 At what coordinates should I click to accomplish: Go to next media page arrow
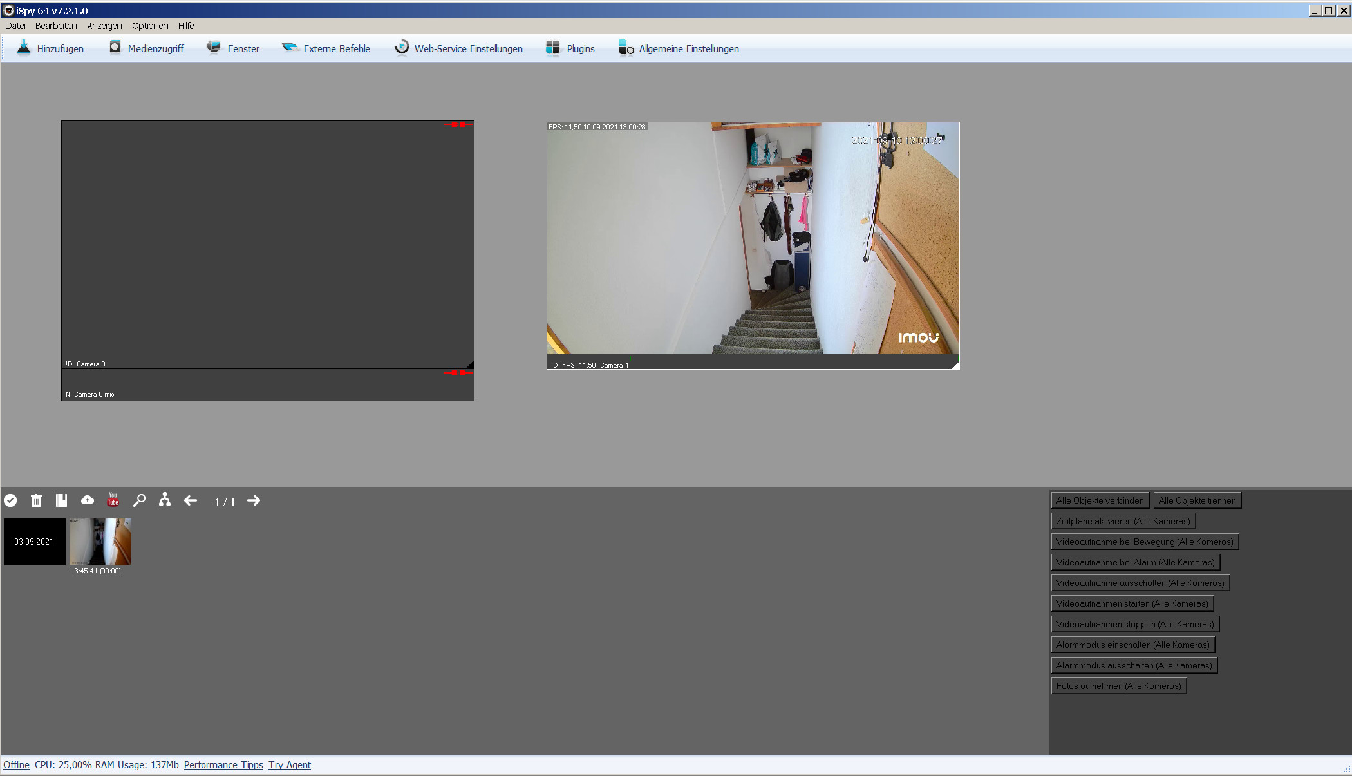point(254,500)
